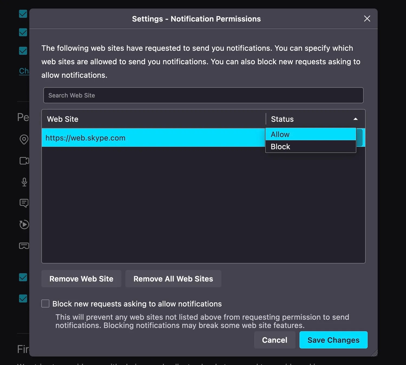
Task: Click the microphone permission icon
Action: (x=24, y=182)
